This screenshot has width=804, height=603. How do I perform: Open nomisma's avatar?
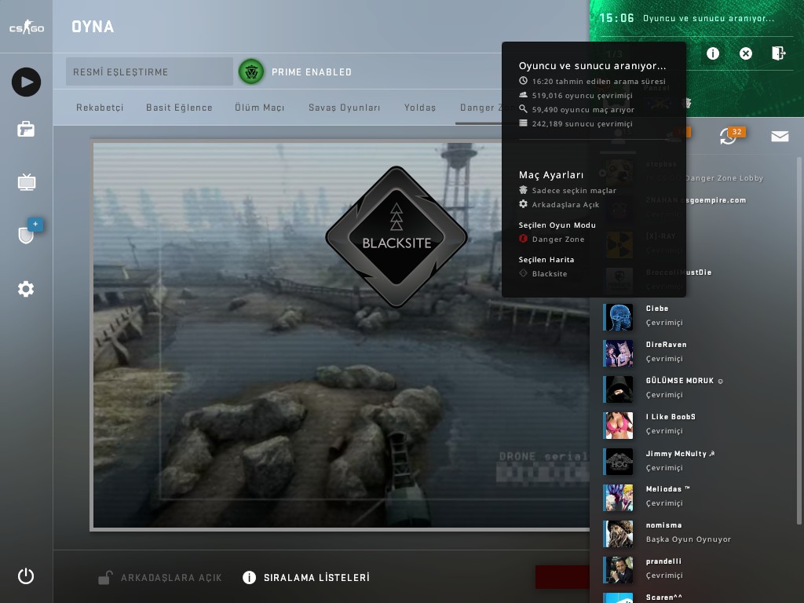[x=618, y=533]
